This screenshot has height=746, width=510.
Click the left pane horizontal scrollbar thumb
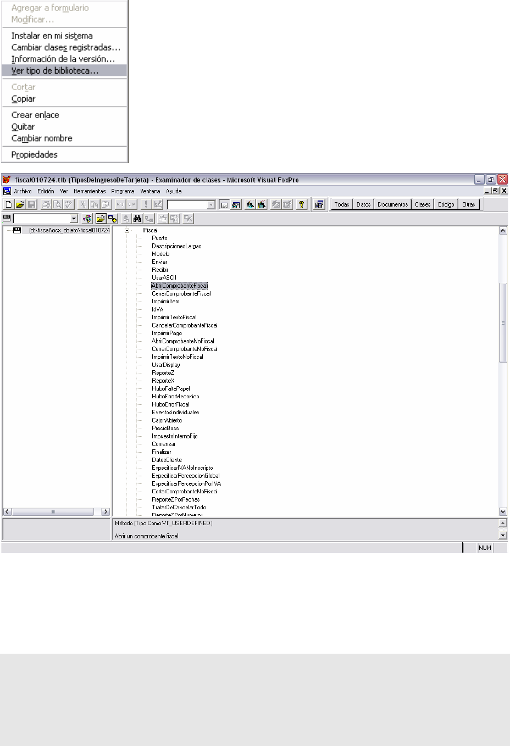[53, 511]
